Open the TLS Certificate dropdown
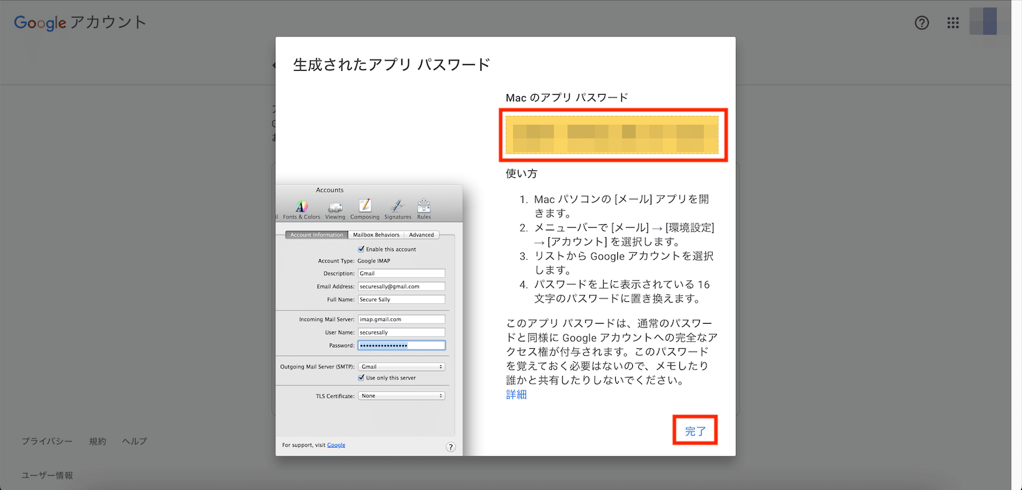 (x=401, y=395)
